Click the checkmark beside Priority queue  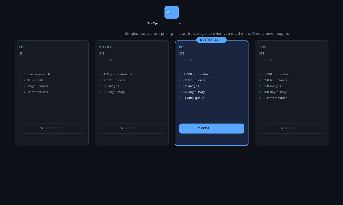pyautogui.click(x=180, y=98)
